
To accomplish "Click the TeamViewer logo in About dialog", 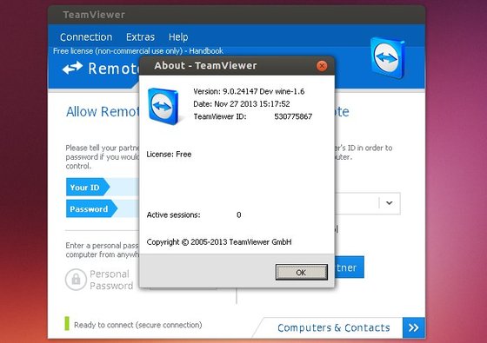I will 163,106.
